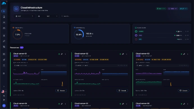The height and width of the screenshot is (109, 194).
Task: Click the network interface row of Cloud-server-01
Action: click(x=40, y=65)
